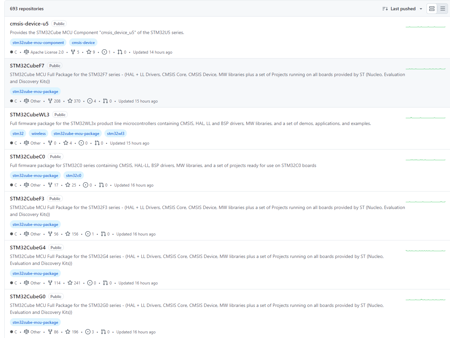The height and width of the screenshot is (338, 450).
Task: Click the stm32cube-mcu-package tag under STM32CubeF7
Action: 35,92
